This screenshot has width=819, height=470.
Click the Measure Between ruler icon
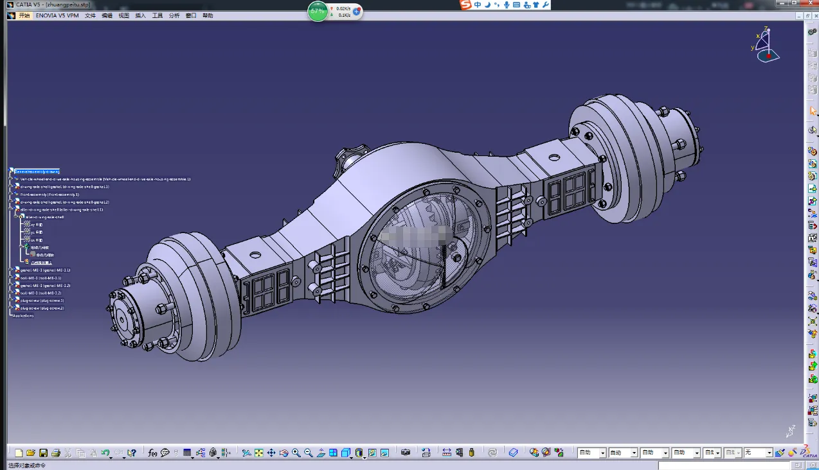click(447, 453)
